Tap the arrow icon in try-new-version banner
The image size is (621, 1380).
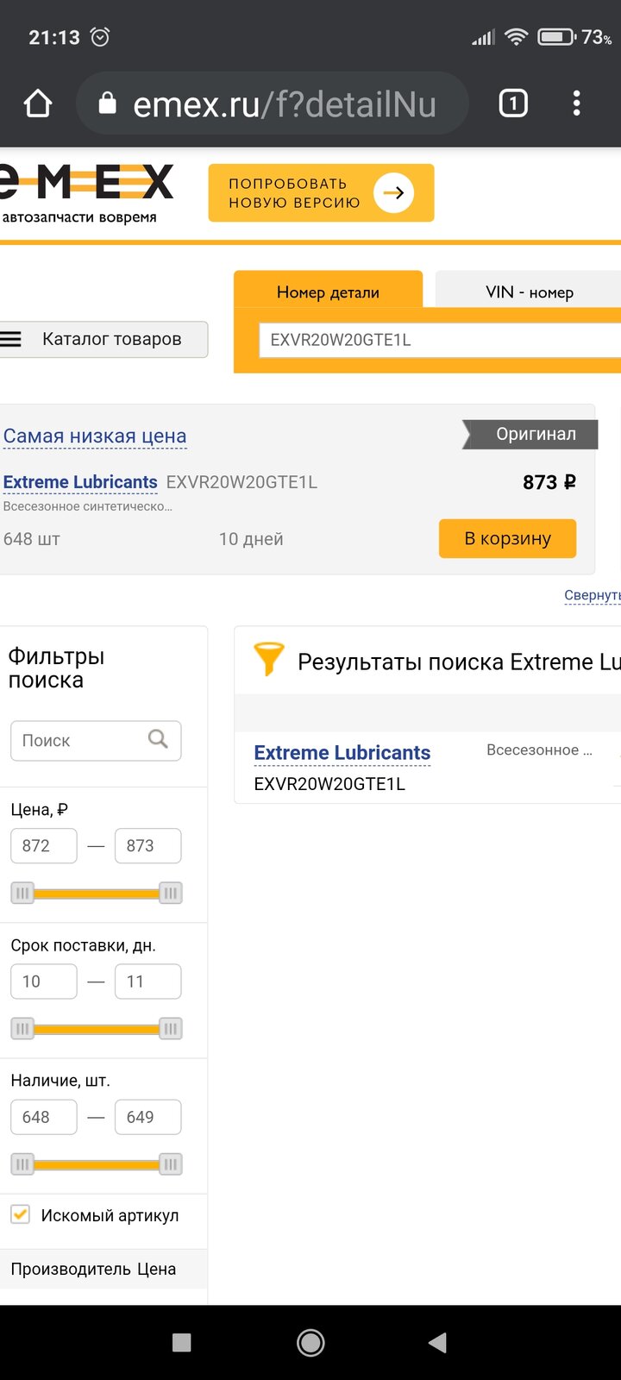(x=394, y=192)
